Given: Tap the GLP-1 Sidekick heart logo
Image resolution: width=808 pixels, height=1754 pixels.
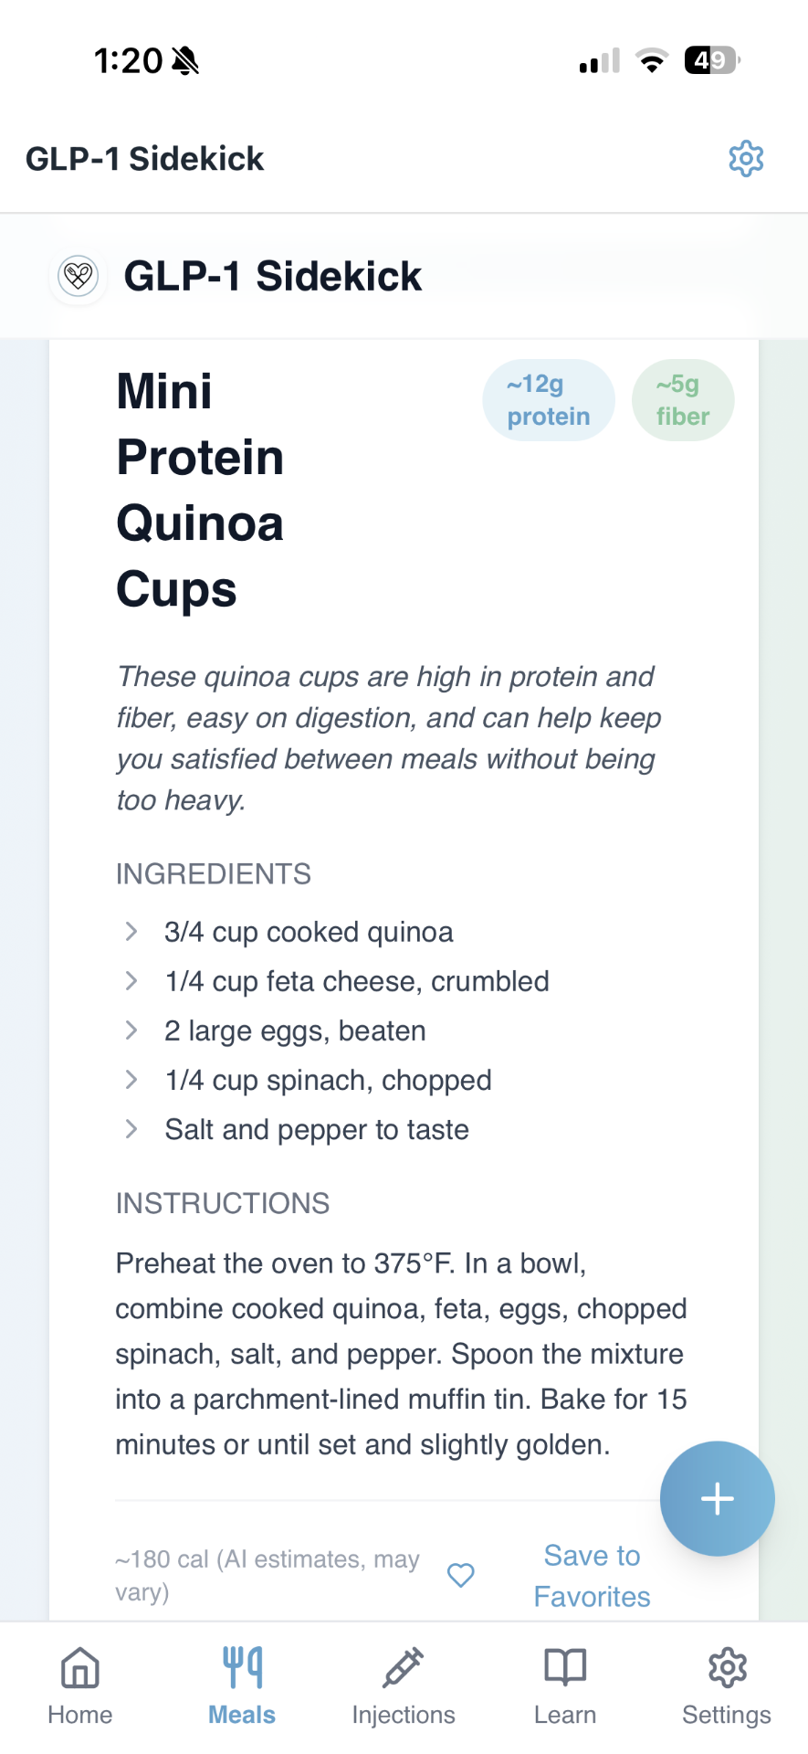Looking at the screenshot, I should [79, 275].
